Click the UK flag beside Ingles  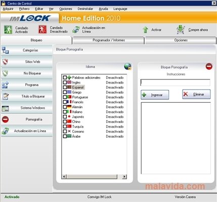click(69, 83)
